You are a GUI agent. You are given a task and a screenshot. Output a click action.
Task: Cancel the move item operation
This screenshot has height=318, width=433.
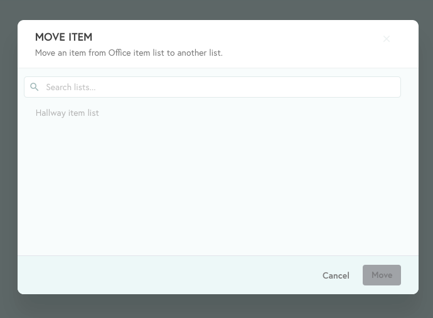point(336,275)
